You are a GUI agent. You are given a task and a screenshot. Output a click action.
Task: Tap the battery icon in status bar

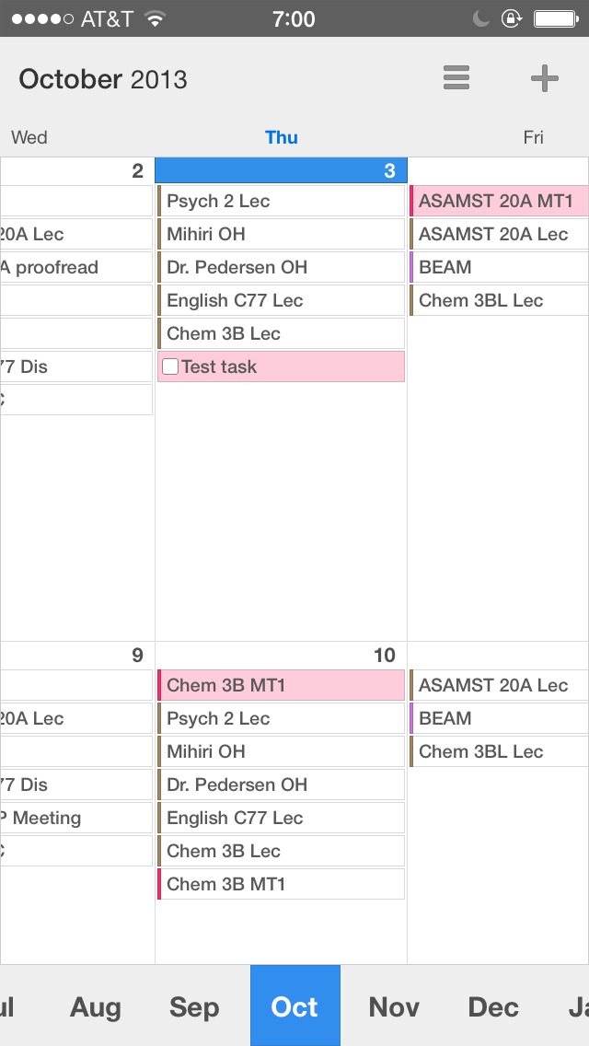point(556,18)
